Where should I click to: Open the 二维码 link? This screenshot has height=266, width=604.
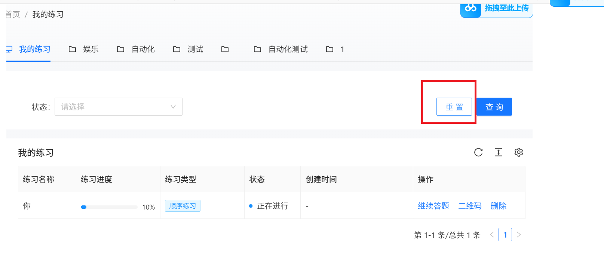[470, 206]
